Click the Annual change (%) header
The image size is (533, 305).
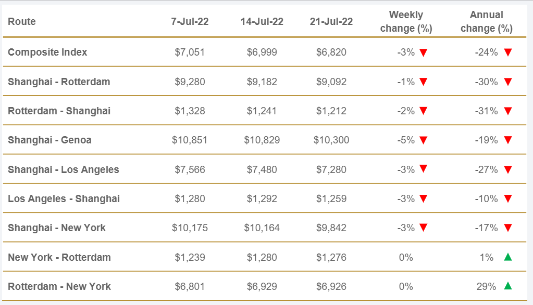pyautogui.click(x=486, y=22)
